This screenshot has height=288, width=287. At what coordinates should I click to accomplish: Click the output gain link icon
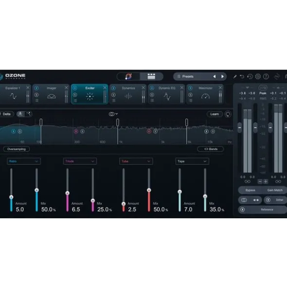[278, 181]
